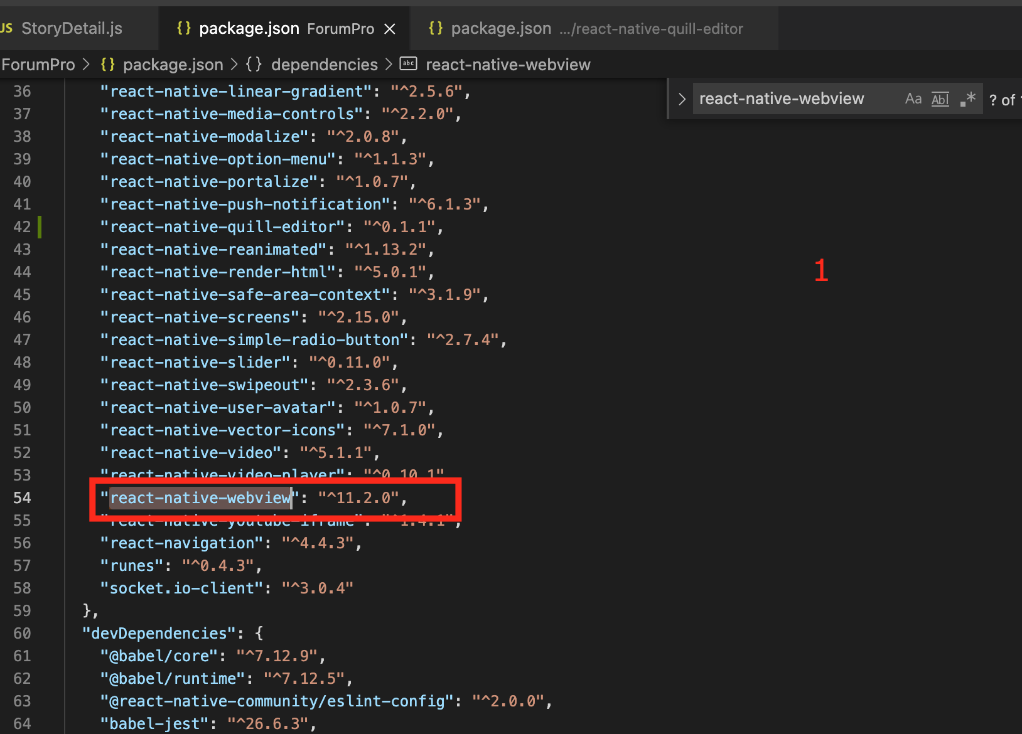
Task: Click the "react-native-render-html" key
Action: (x=218, y=272)
